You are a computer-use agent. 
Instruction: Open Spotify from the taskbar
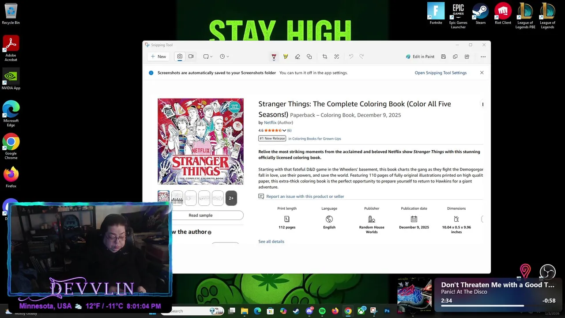(322, 311)
